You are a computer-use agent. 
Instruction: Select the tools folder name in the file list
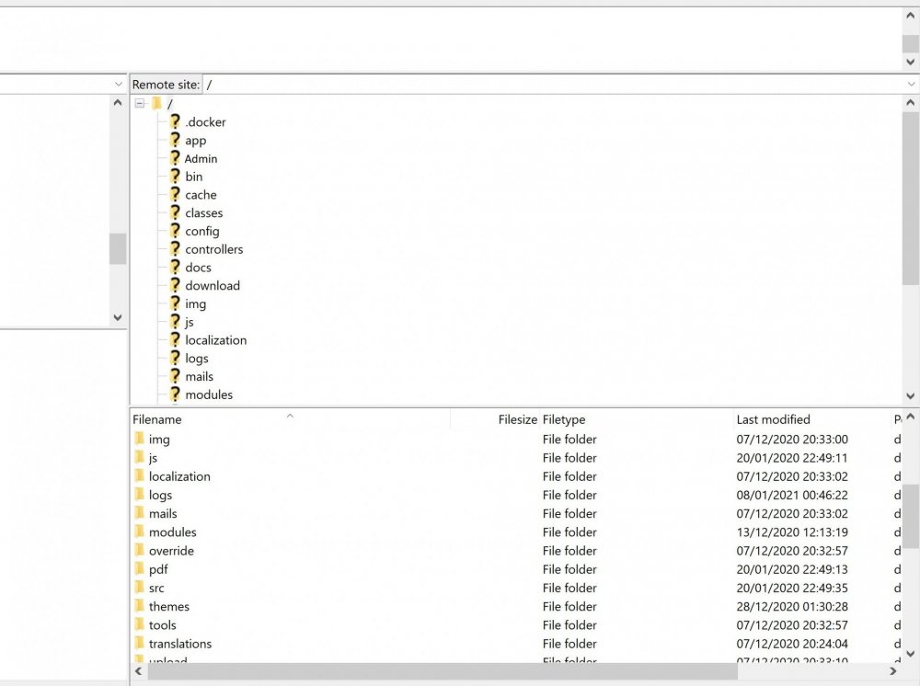pos(163,625)
